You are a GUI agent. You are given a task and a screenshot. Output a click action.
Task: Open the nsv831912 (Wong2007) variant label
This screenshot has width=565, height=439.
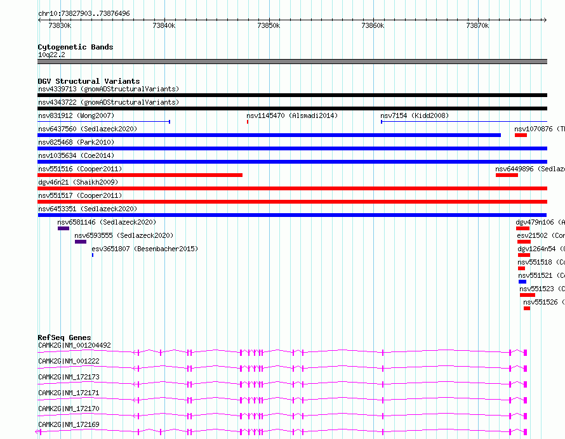coord(76,115)
